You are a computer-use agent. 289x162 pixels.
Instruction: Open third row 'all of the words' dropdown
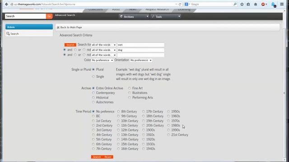tap(103, 55)
